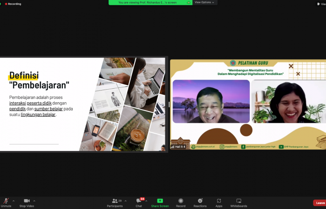This screenshot has width=326, height=209.
Task: Click the screen viewing notification banner
Action: (150, 2)
